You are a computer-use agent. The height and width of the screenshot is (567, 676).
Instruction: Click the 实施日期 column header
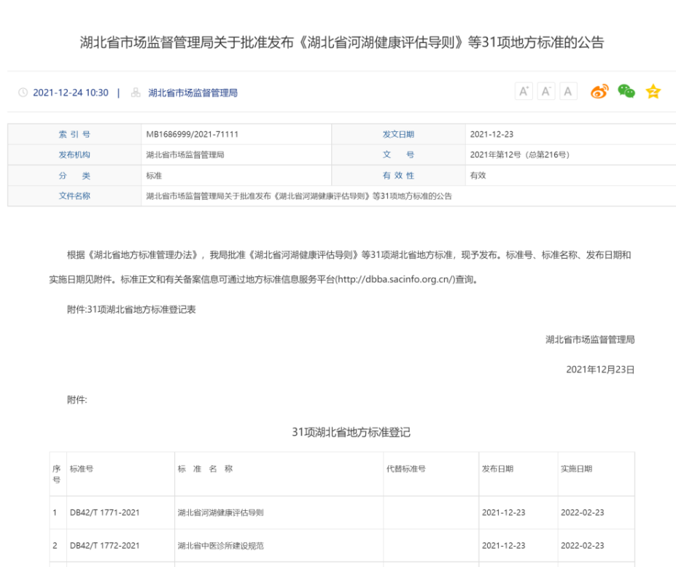coord(576,469)
